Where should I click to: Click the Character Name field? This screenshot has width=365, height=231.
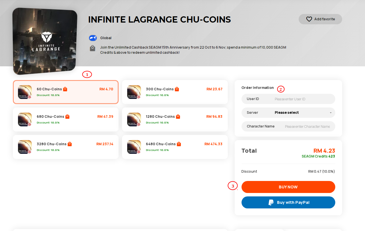pos(288,126)
